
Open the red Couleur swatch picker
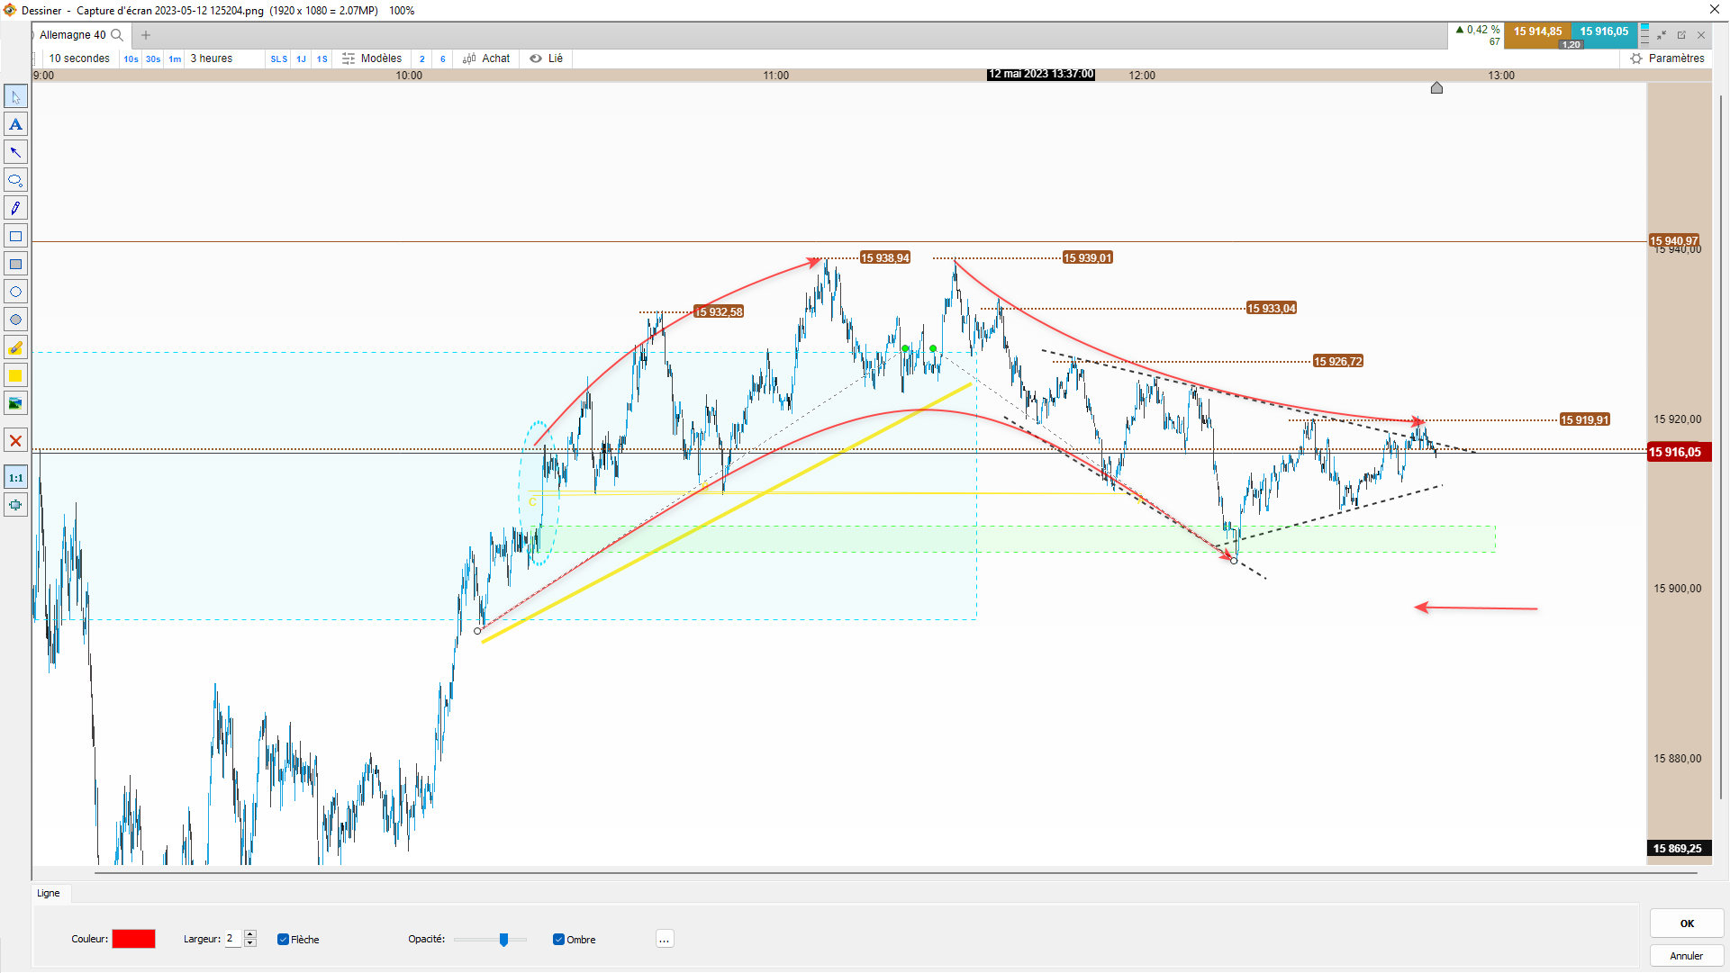(x=133, y=939)
